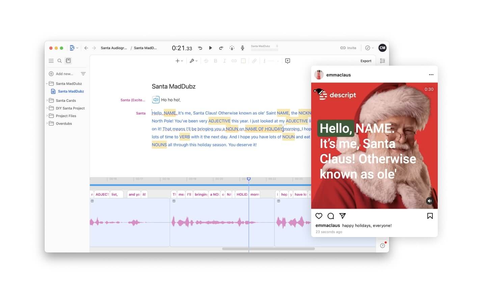Select the 'and yo' word chip in timeline
The image size is (486, 303).
coord(134,194)
